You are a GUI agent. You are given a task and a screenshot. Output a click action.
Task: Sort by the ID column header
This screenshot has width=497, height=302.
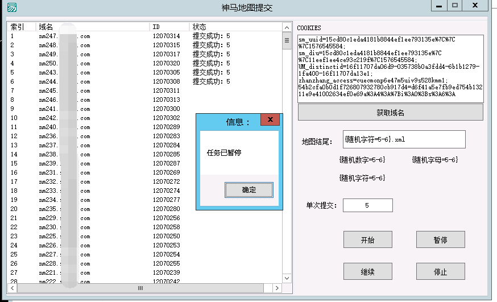click(x=169, y=27)
